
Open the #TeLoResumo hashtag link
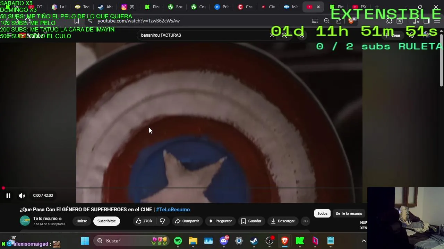click(173, 210)
